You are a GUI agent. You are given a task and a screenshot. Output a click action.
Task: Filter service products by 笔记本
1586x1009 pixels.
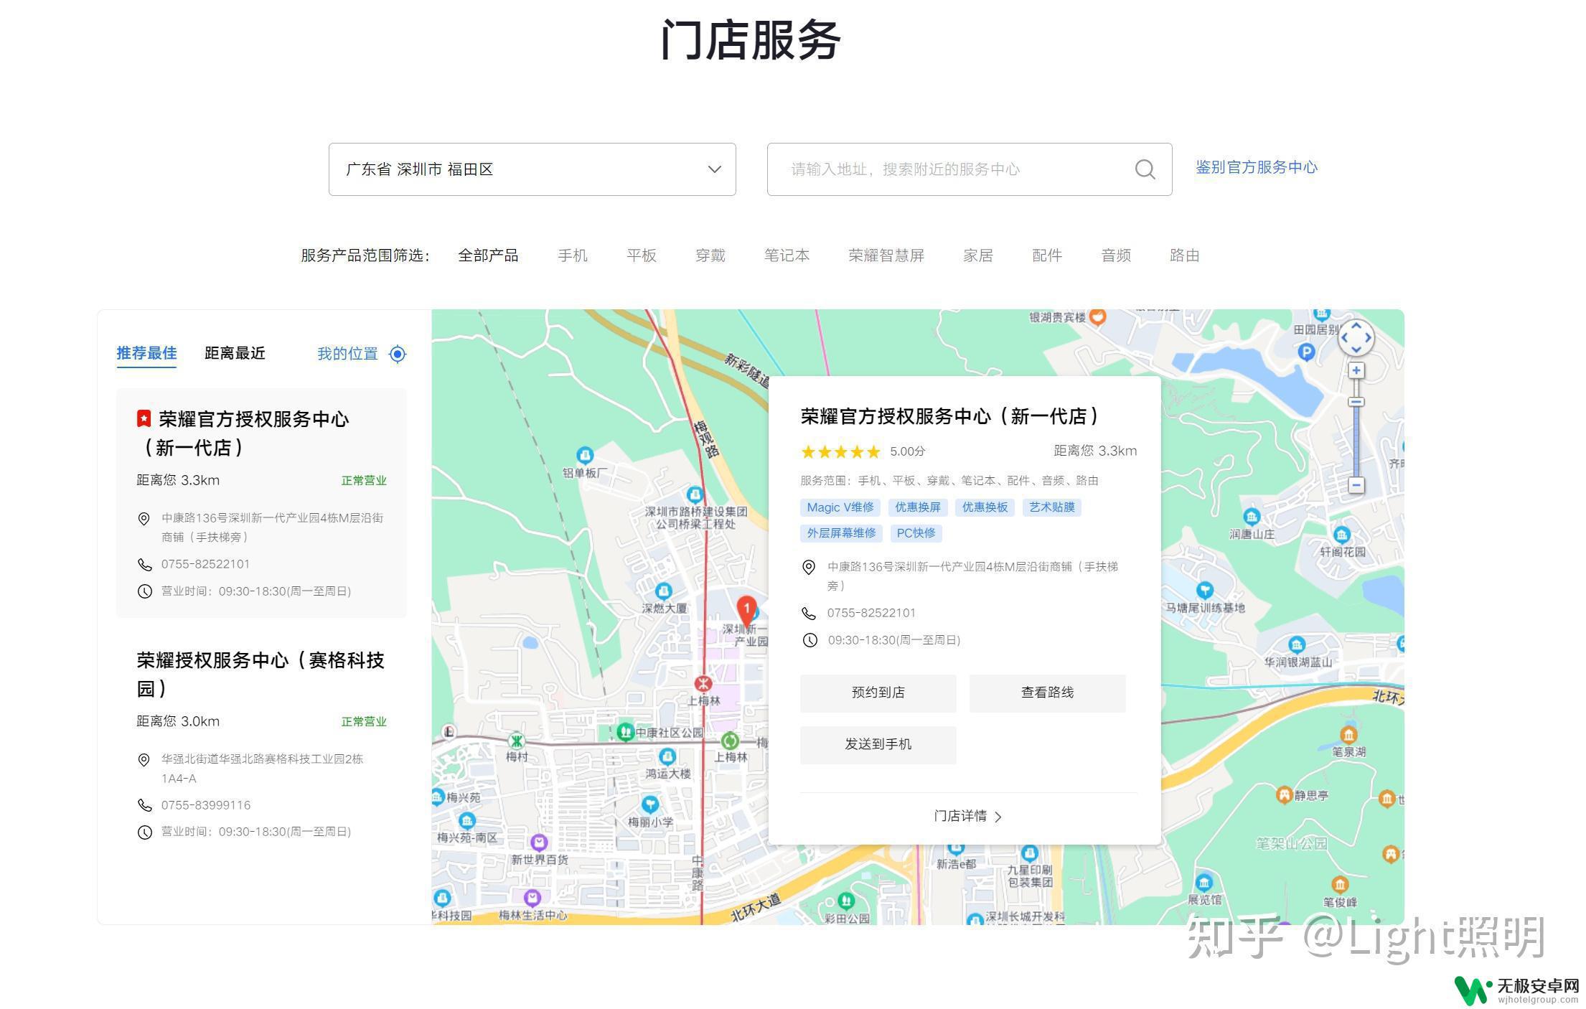787,255
